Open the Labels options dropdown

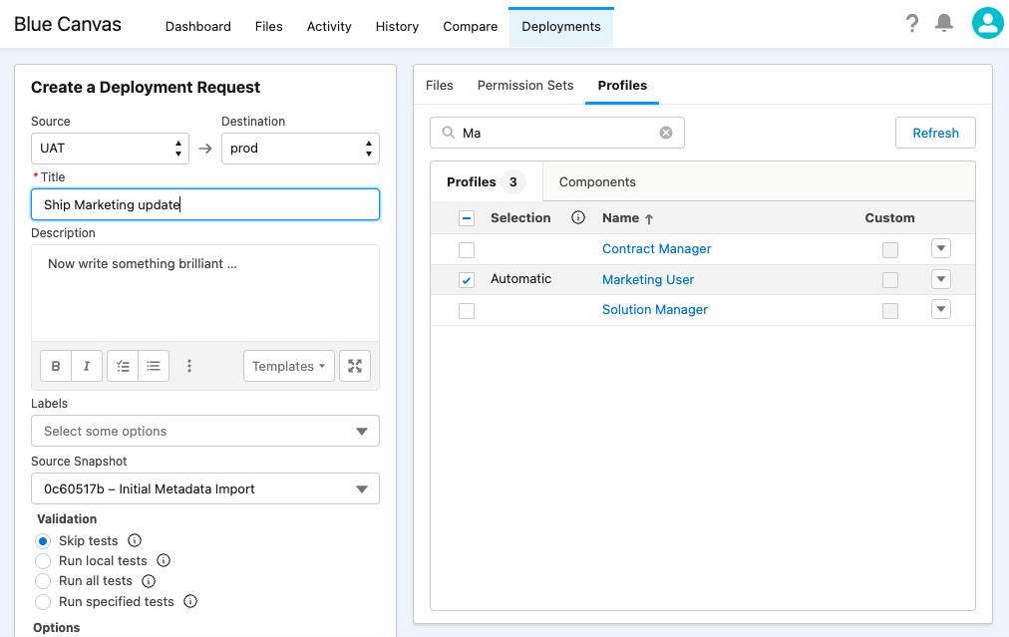pyautogui.click(x=205, y=431)
